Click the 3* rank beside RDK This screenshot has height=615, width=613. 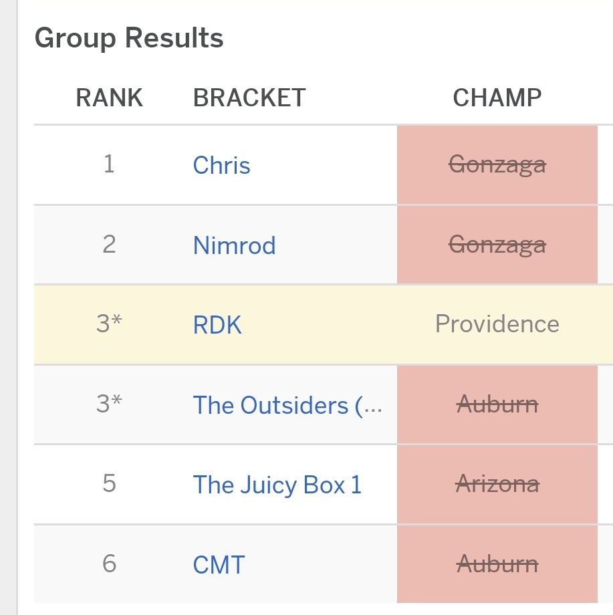(x=109, y=324)
